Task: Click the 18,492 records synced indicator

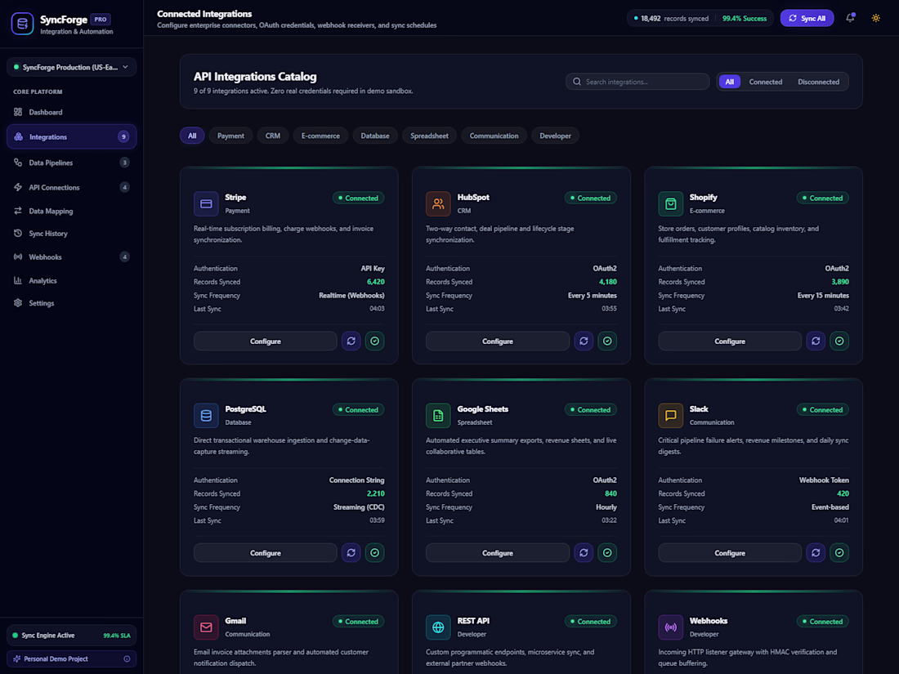Action: [x=671, y=18]
